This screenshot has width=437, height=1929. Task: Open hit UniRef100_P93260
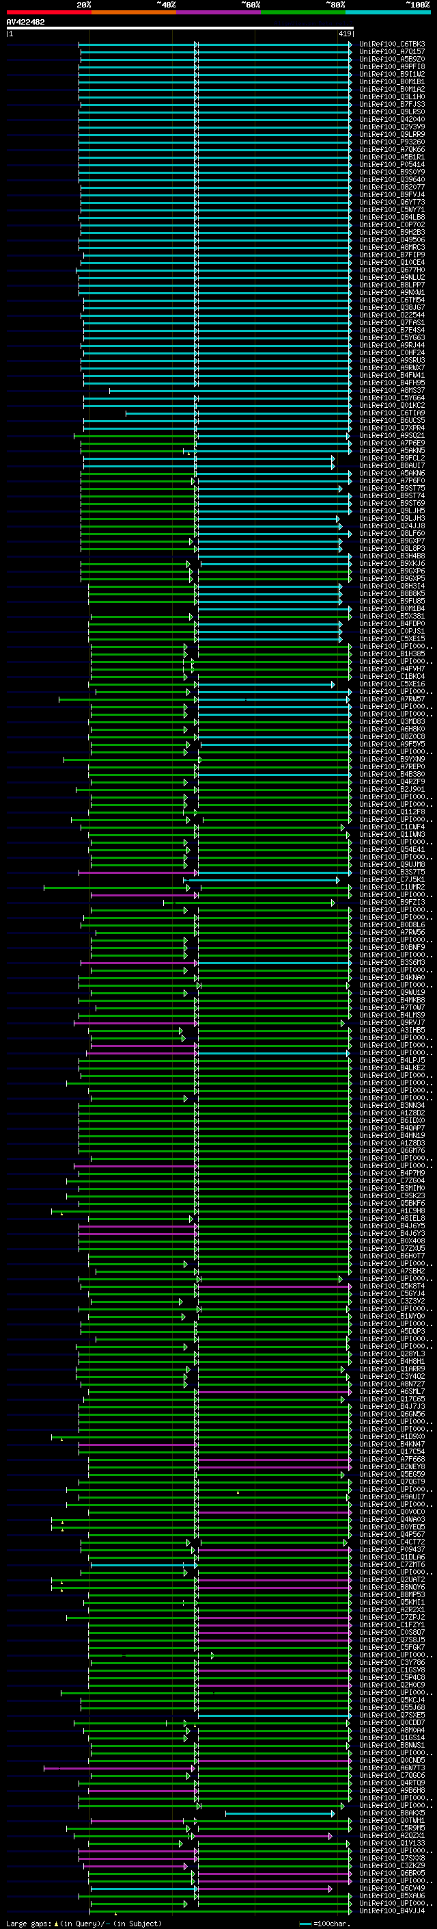pyautogui.click(x=392, y=142)
